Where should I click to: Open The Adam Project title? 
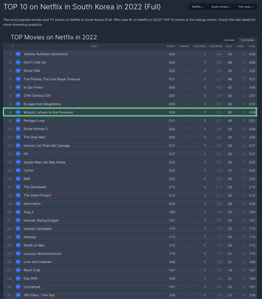coord(37,195)
